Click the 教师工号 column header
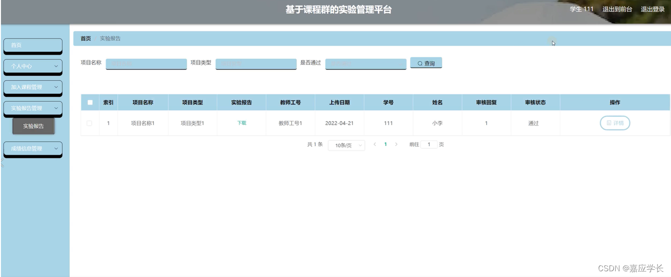This screenshot has width=671, height=277. pyautogui.click(x=290, y=103)
